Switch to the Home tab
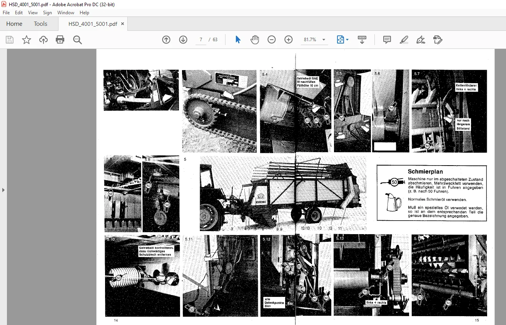506x325 pixels. [14, 23]
